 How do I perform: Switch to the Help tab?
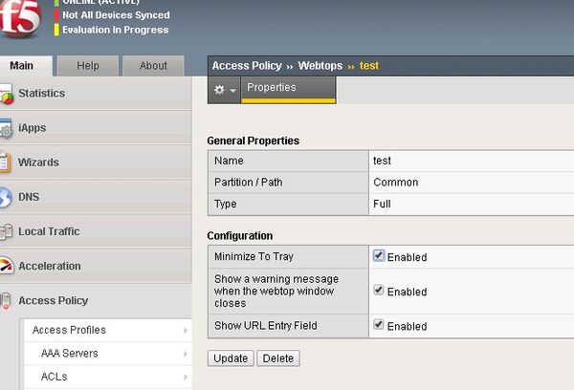coord(88,66)
